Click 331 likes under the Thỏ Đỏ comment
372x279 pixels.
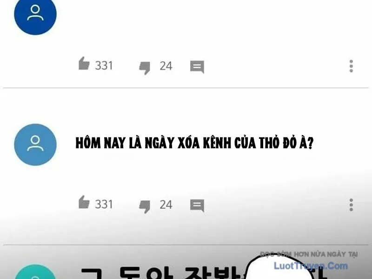pyautogui.click(x=104, y=204)
